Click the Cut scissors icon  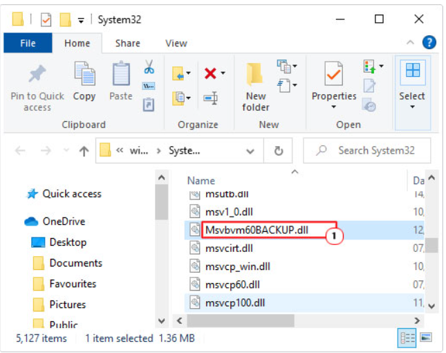[x=149, y=67]
